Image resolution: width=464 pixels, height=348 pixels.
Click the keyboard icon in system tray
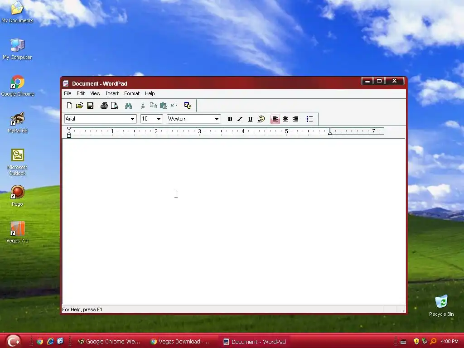click(x=403, y=342)
